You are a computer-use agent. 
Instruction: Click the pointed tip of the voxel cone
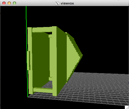click(82, 55)
